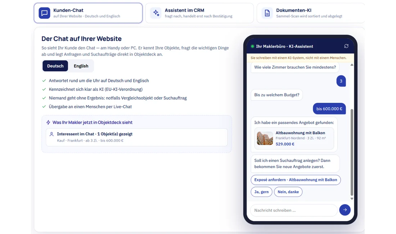Click the sparkle icon of Assistent im CRM
This screenshot has height=234, width=396.
pyautogui.click(x=156, y=13)
